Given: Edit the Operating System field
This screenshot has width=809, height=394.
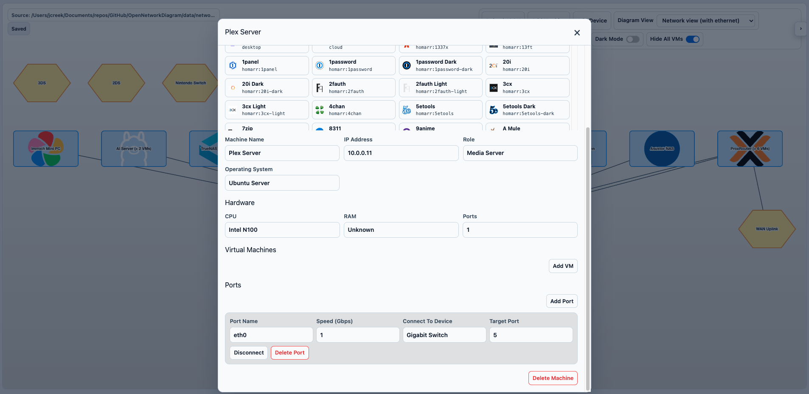Looking at the screenshot, I should (x=282, y=183).
